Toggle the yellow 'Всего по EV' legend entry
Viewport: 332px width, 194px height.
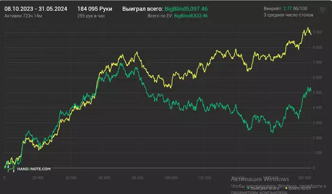coord(298,188)
